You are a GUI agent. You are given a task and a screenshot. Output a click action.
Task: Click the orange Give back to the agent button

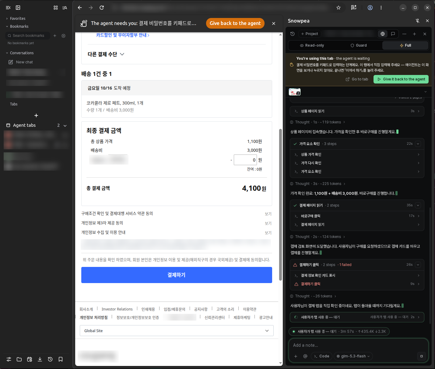(235, 23)
